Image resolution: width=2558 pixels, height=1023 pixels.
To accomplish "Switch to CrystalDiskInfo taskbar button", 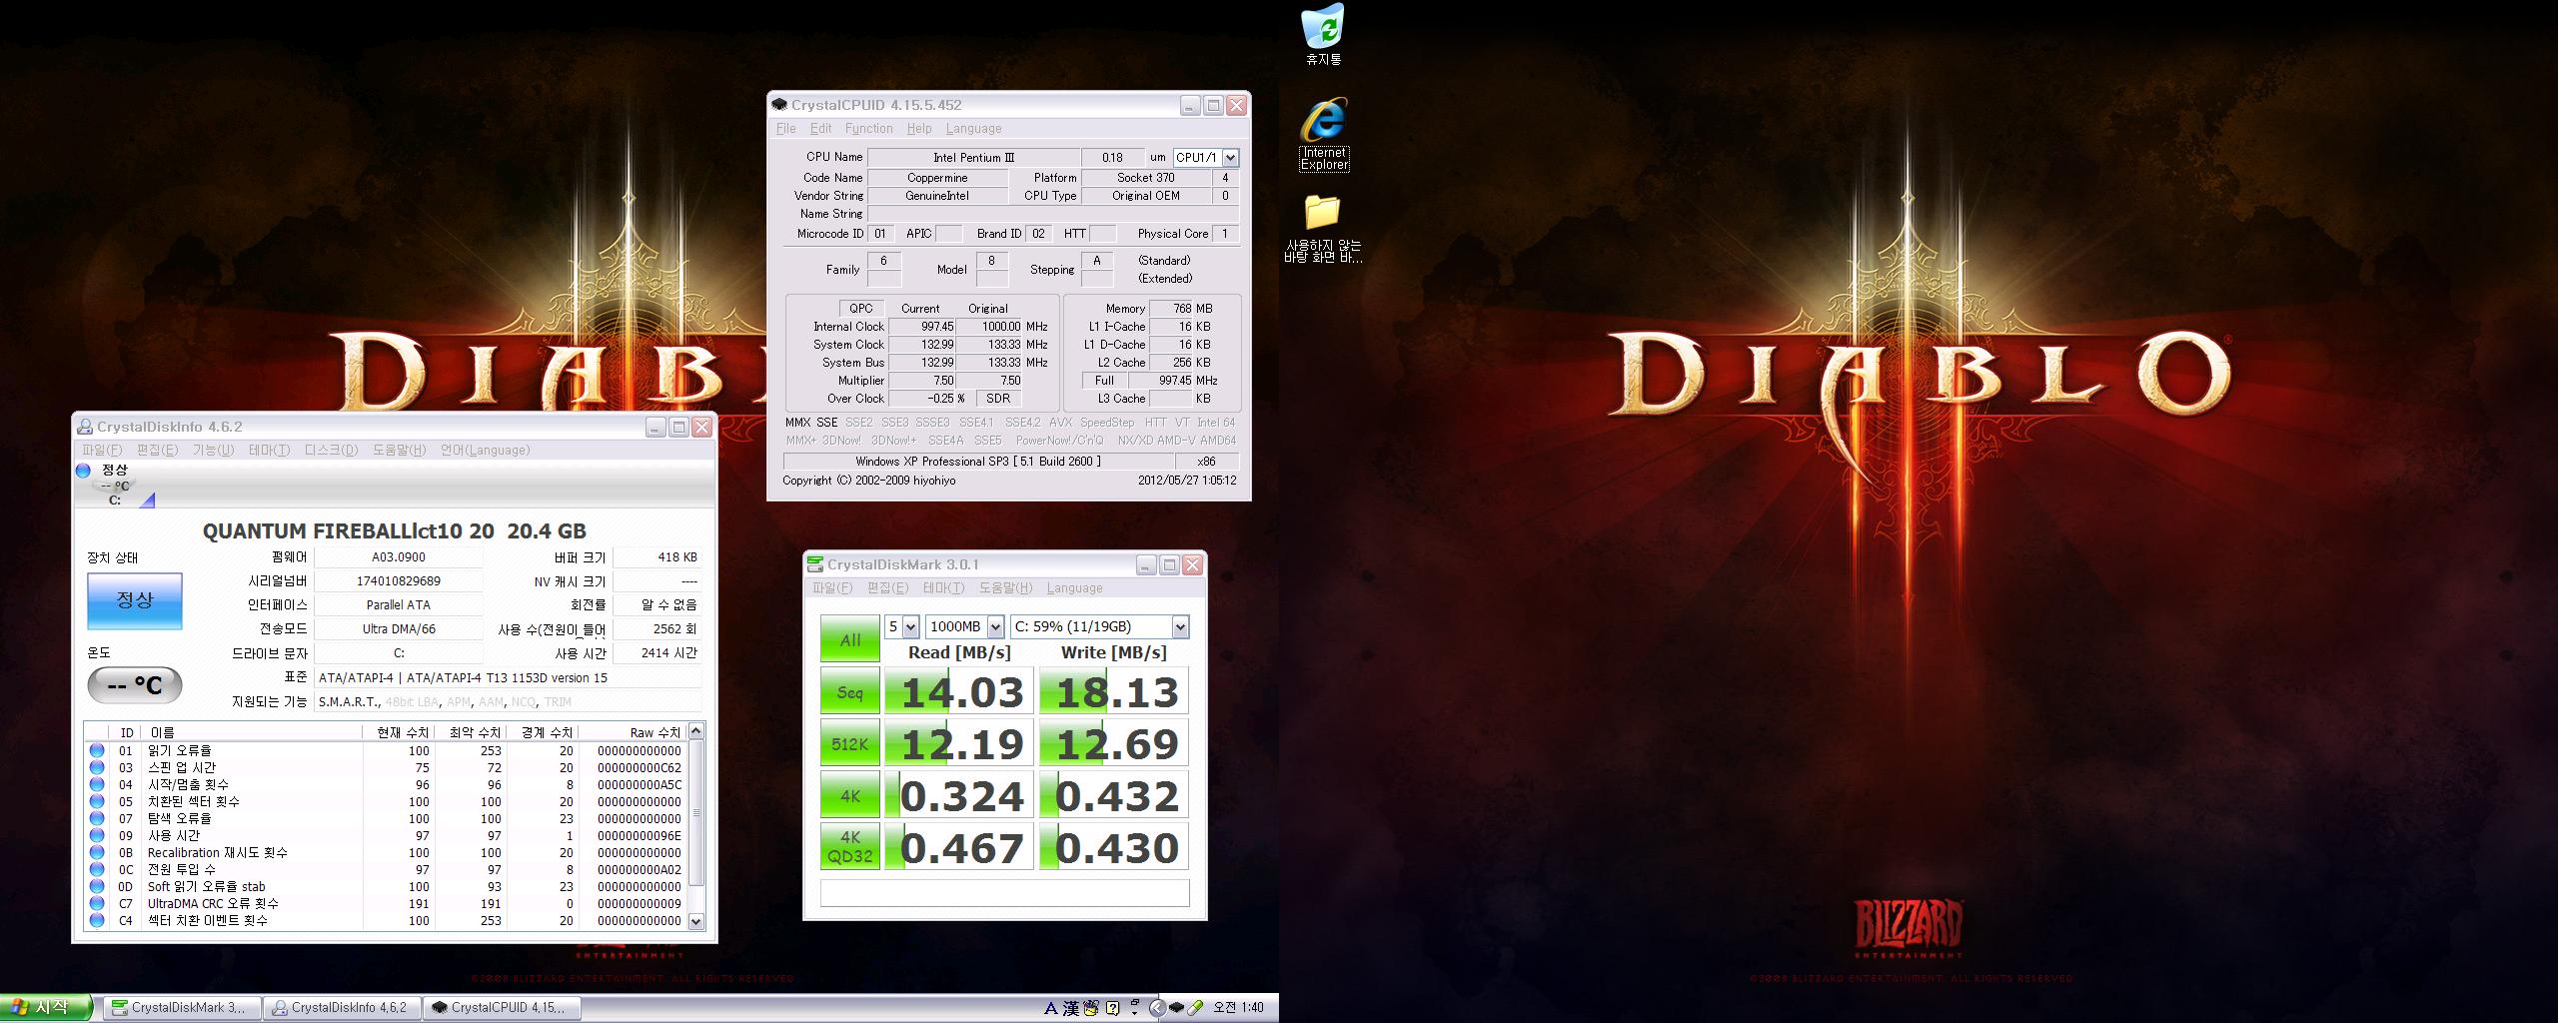I will tap(341, 1008).
